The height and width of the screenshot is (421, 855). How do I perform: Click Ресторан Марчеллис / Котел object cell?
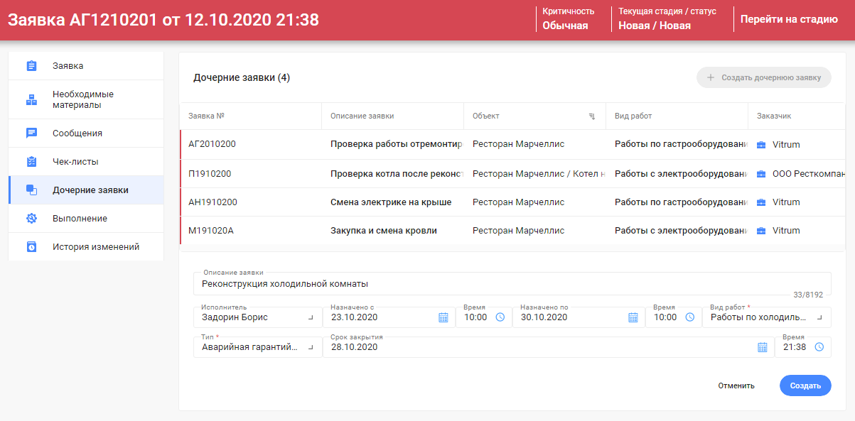(x=535, y=174)
